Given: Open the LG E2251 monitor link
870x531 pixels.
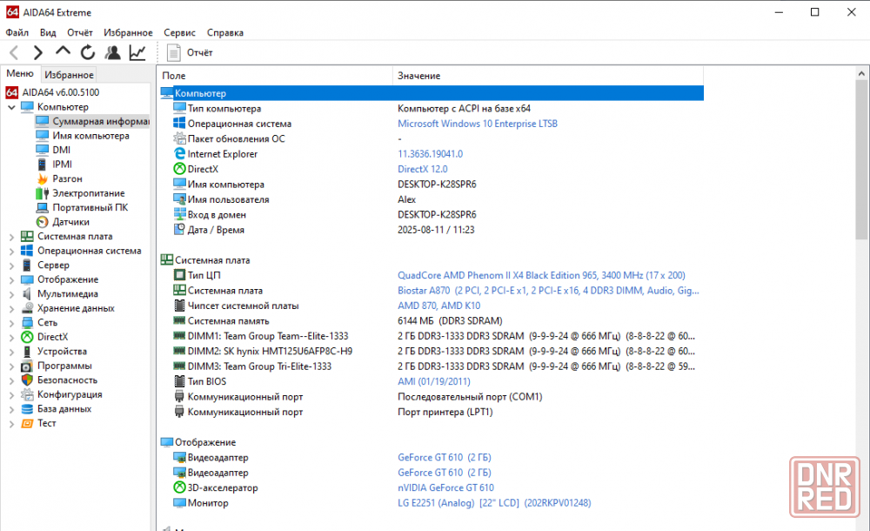Looking at the screenshot, I should point(494,503).
